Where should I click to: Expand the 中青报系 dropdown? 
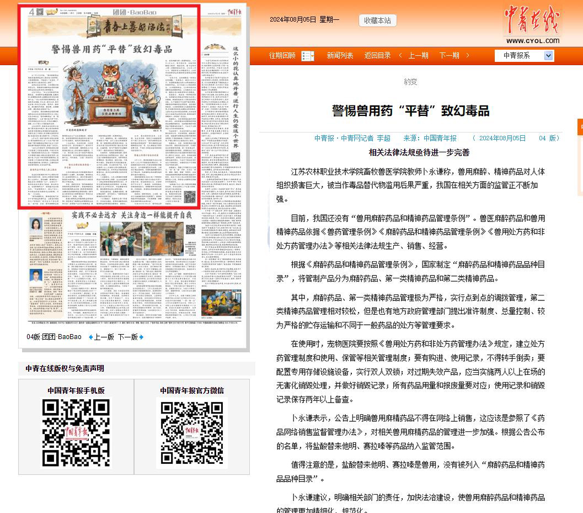(548, 55)
